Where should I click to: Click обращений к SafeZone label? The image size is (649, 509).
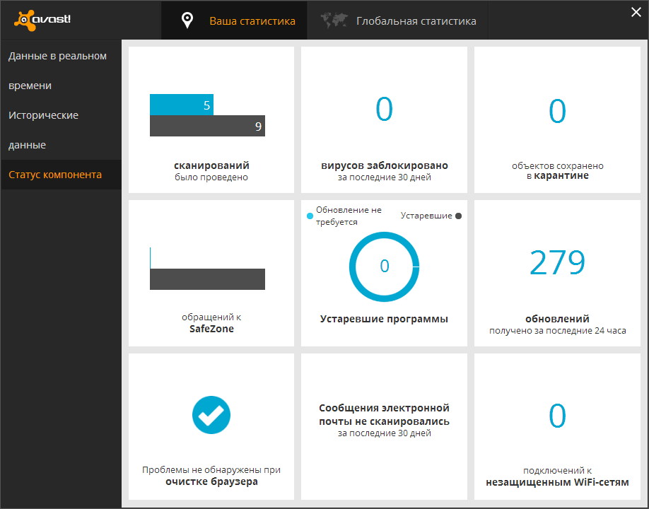[211, 323]
